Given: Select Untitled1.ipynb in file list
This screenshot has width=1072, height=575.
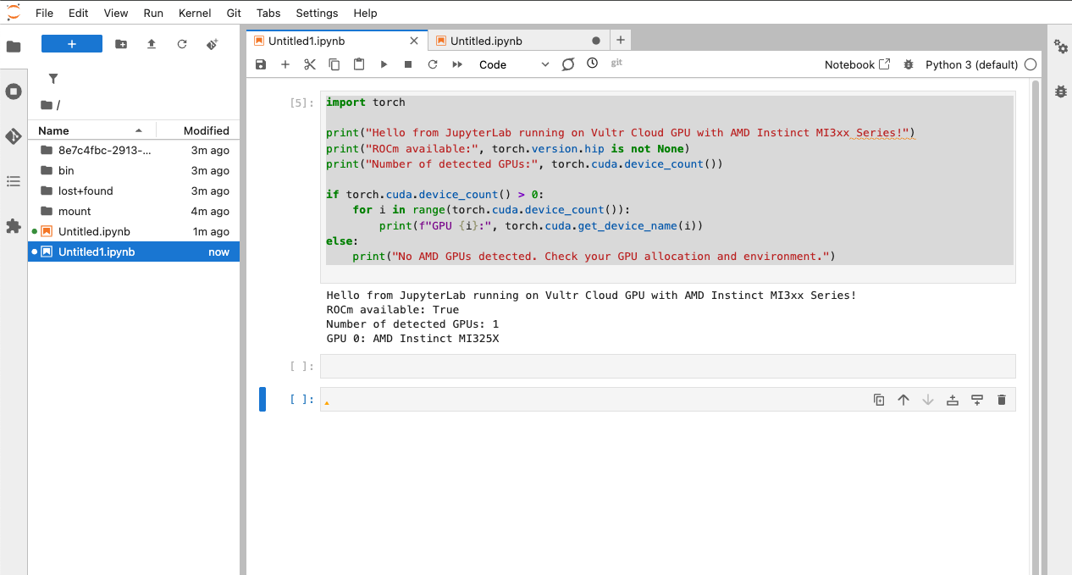Looking at the screenshot, I should [134, 252].
